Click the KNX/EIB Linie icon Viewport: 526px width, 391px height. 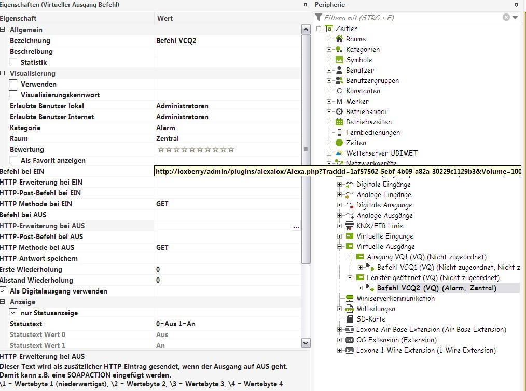350,226
